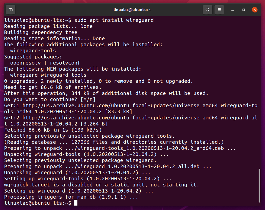Open a new terminal tab
This screenshot has width=265, height=210.
click(x=10, y=9)
